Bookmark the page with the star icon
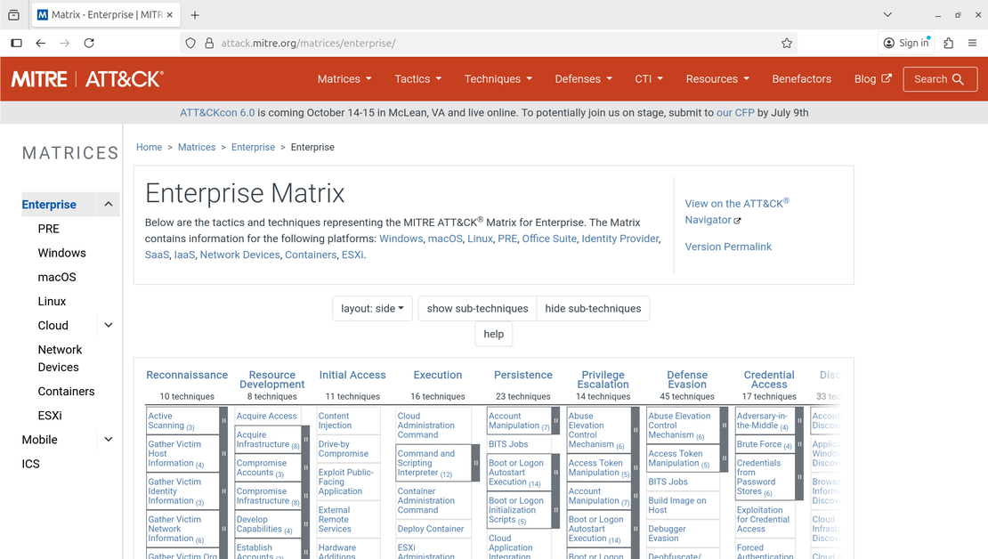The width and height of the screenshot is (988, 559). [786, 43]
